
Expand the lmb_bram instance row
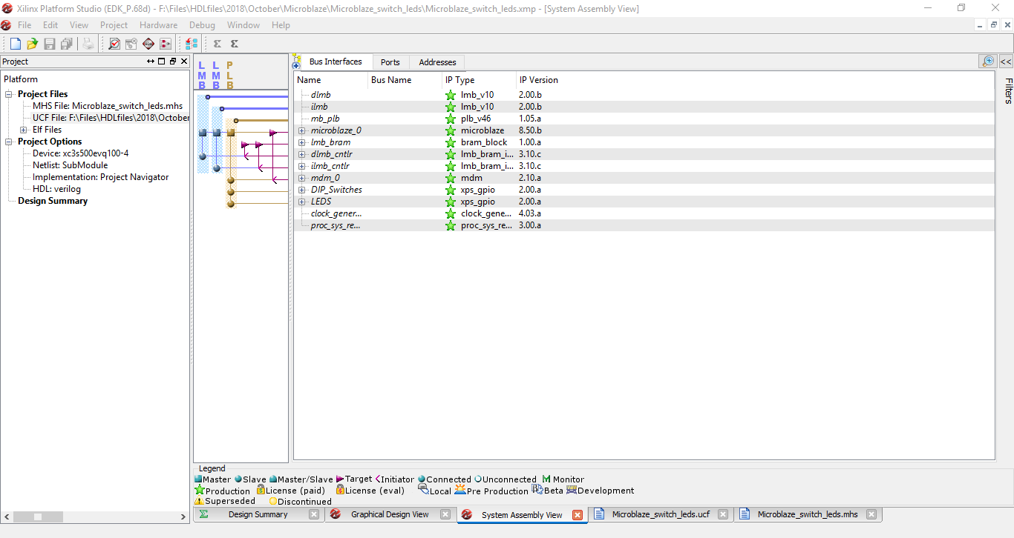pos(302,142)
